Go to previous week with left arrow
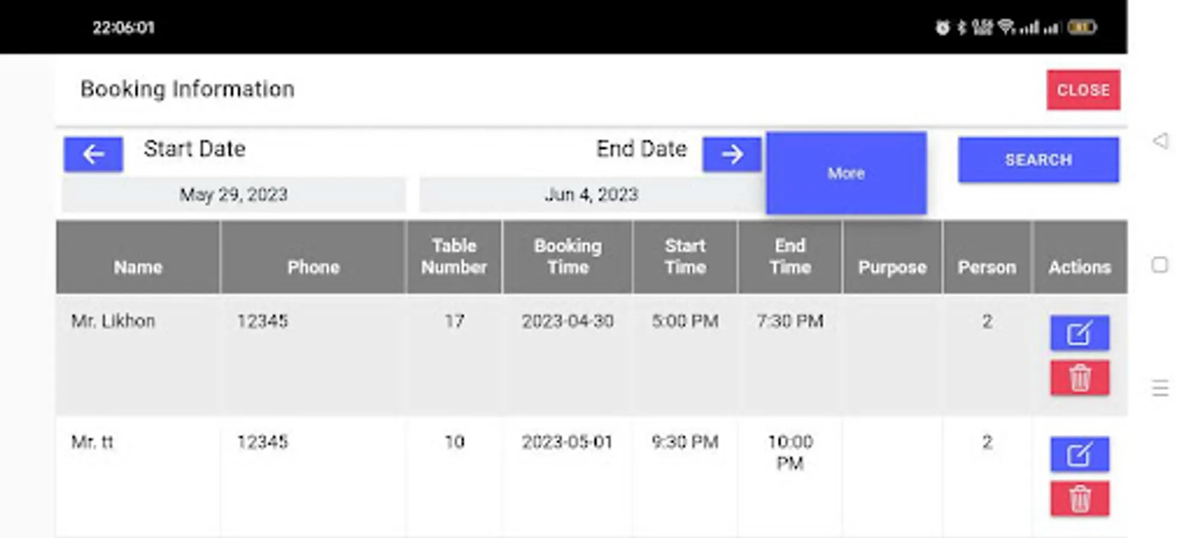The image size is (1193, 538). (x=93, y=154)
